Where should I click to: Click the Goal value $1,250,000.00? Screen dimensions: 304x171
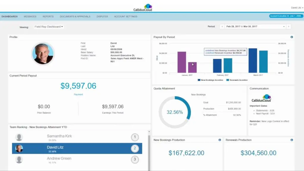[x=233, y=102]
